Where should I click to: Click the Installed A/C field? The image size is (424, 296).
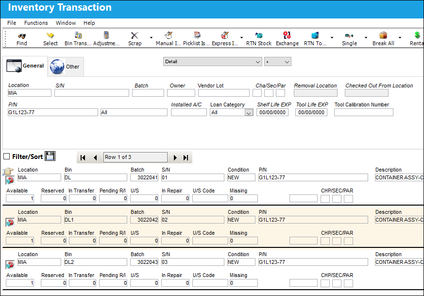(x=189, y=112)
